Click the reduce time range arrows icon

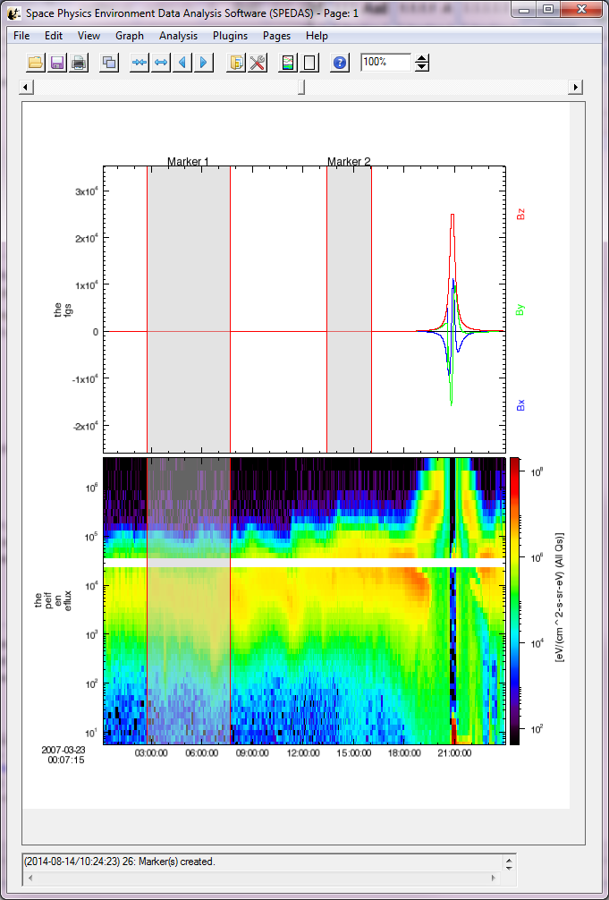[140, 63]
